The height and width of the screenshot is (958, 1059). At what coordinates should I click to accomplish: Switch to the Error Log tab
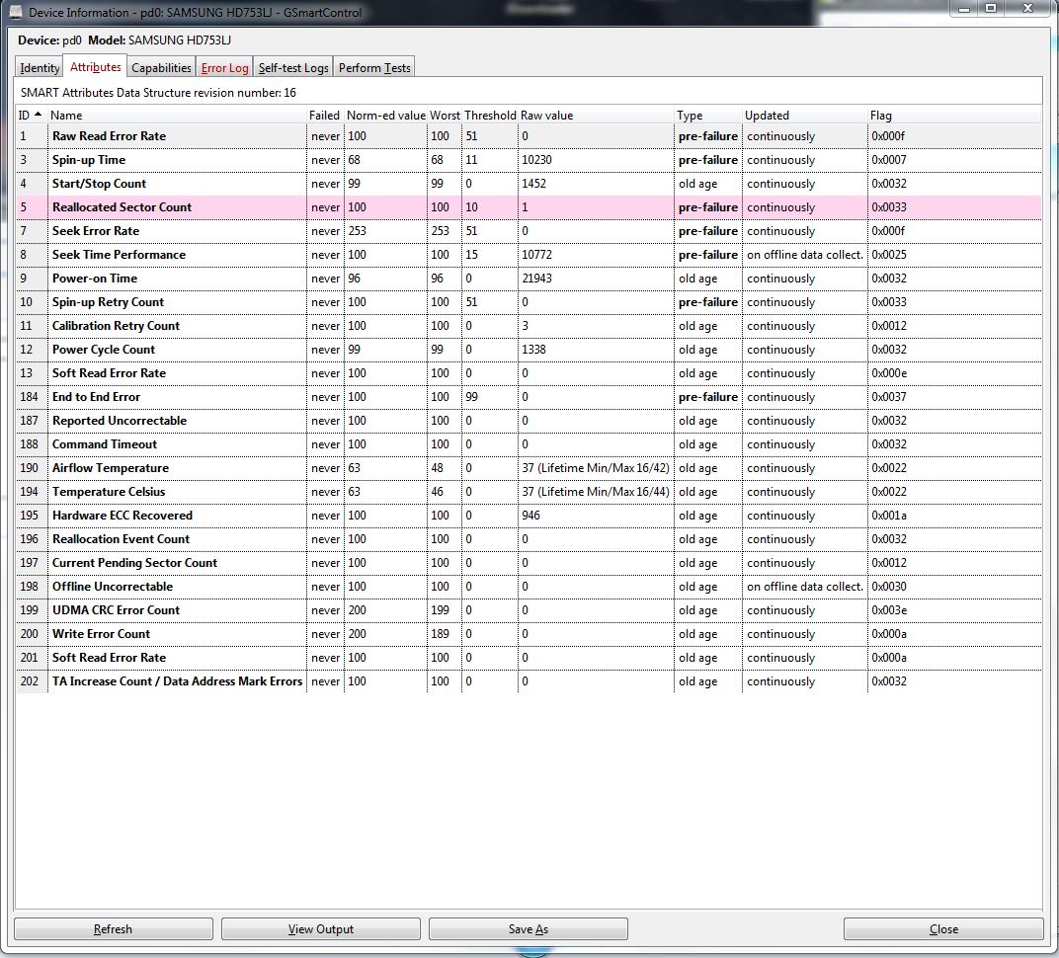[224, 67]
